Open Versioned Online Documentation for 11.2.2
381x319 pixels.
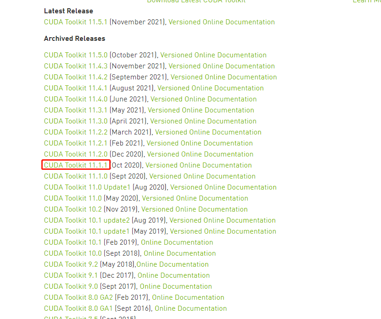[208, 132]
